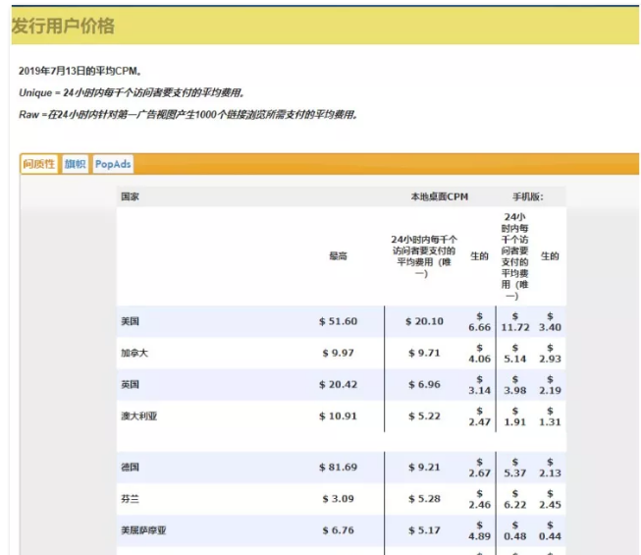Click the $ 4.06 raw value
Viewport: 641px width, 555px height.
[480, 354]
